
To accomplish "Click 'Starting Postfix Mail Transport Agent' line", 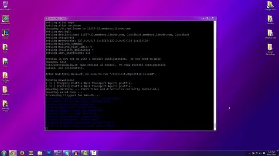I will point(88,86).
